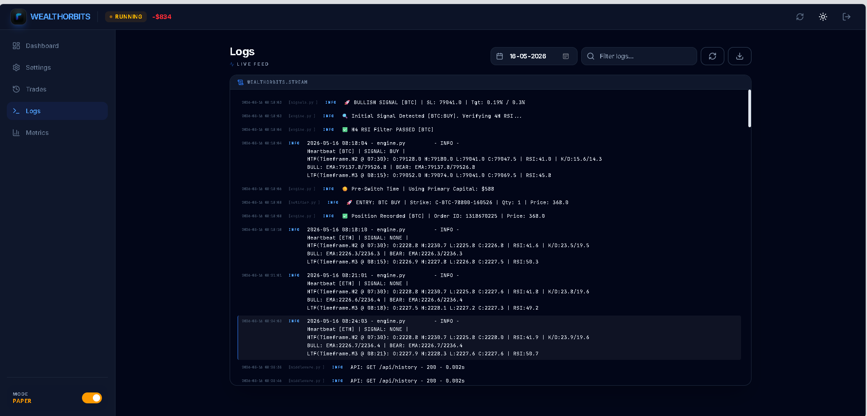Screen dimensions: 867x416
Task: Click the rocket icon on ENTRY line
Action: (x=349, y=202)
